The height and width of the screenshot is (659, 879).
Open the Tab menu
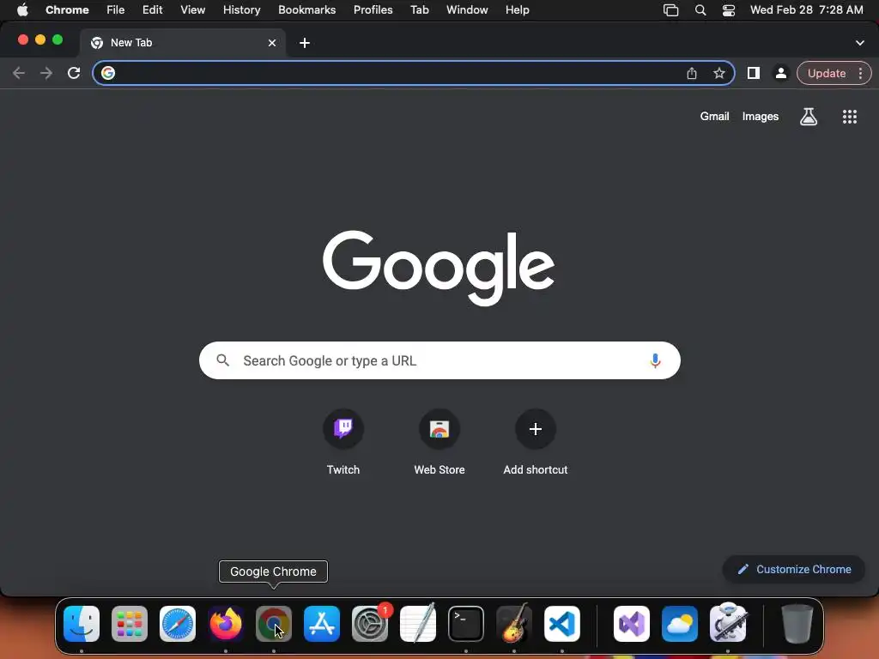pyautogui.click(x=419, y=9)
